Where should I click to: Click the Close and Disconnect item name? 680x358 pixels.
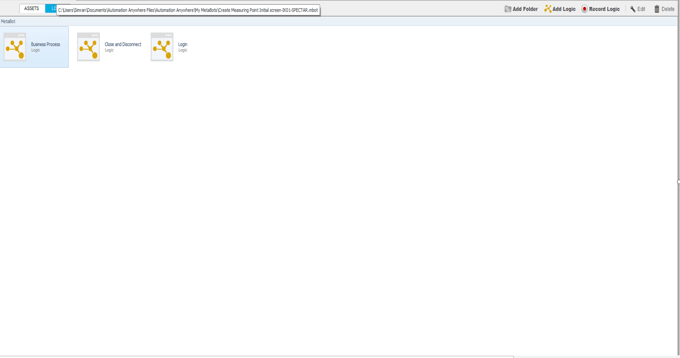[123, 45]
